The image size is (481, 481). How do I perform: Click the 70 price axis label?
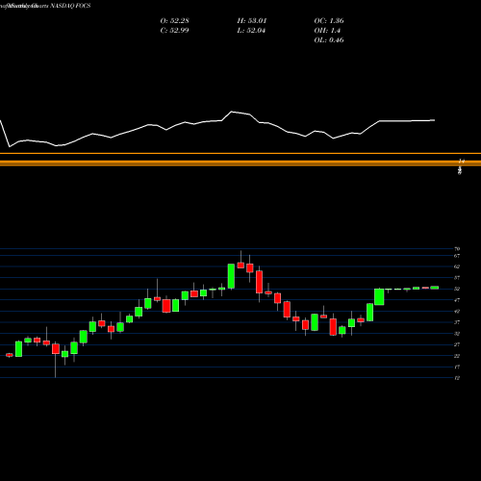(457, 249)
